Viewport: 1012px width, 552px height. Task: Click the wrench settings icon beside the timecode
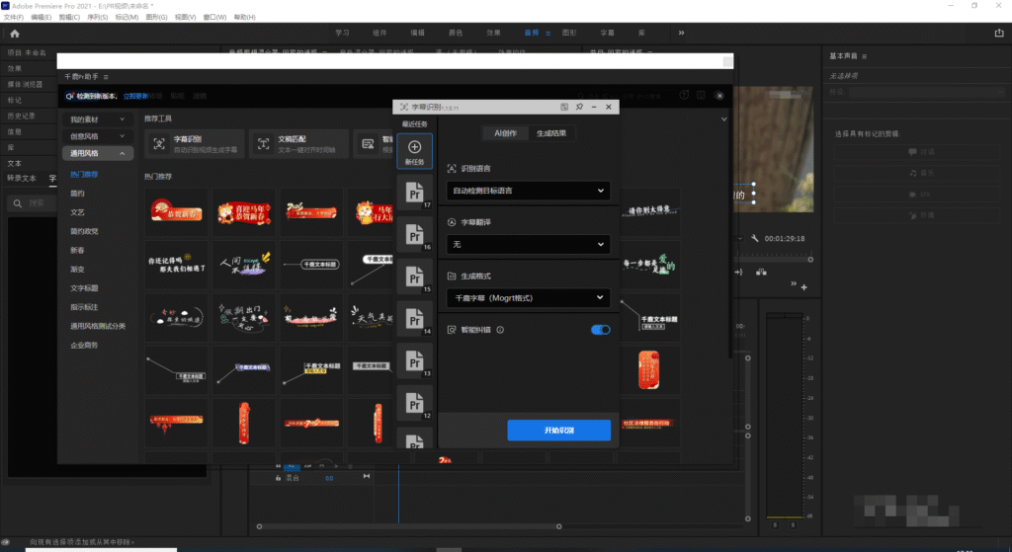point(754,238)
